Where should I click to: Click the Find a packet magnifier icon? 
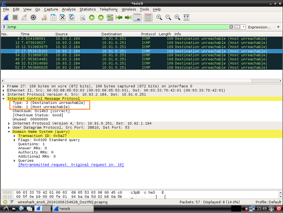pyautogui.click(x=82, y=18)
